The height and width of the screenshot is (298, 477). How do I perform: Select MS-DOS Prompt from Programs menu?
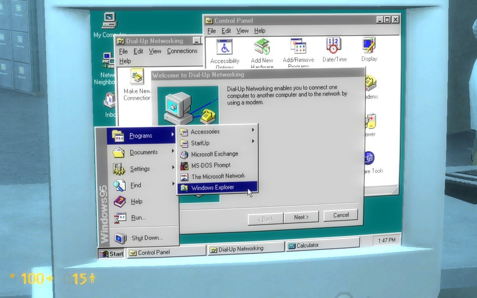(211, 165)
